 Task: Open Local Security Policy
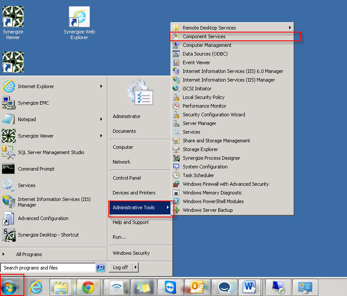pyautogui.click(x=232, y=97)
